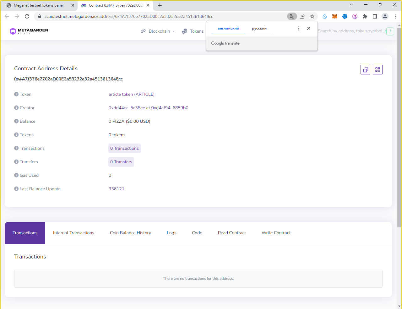This screenshot has width=402, height=309.
Task: Click the info icon beside Creator
Action: click(x=16, y=108)
